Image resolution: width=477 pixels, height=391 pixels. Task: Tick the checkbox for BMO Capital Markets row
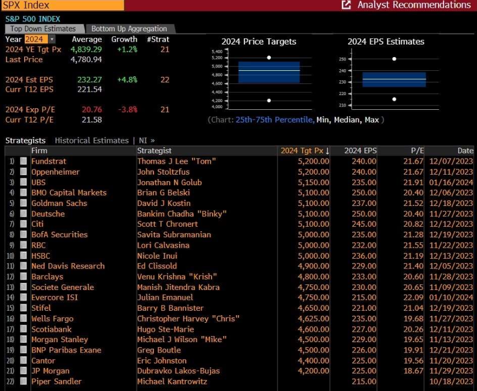tap(24, 192)
